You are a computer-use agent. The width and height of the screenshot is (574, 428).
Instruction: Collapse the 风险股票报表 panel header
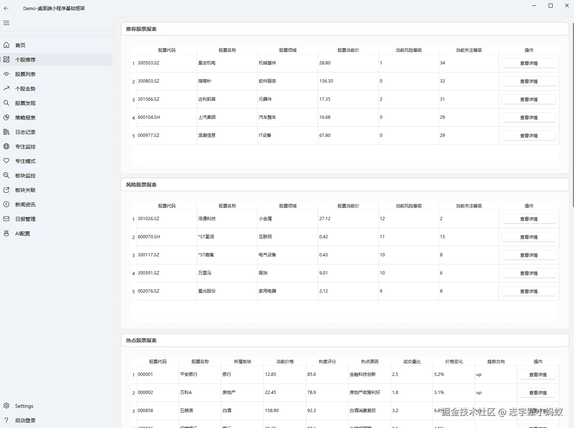345,185
